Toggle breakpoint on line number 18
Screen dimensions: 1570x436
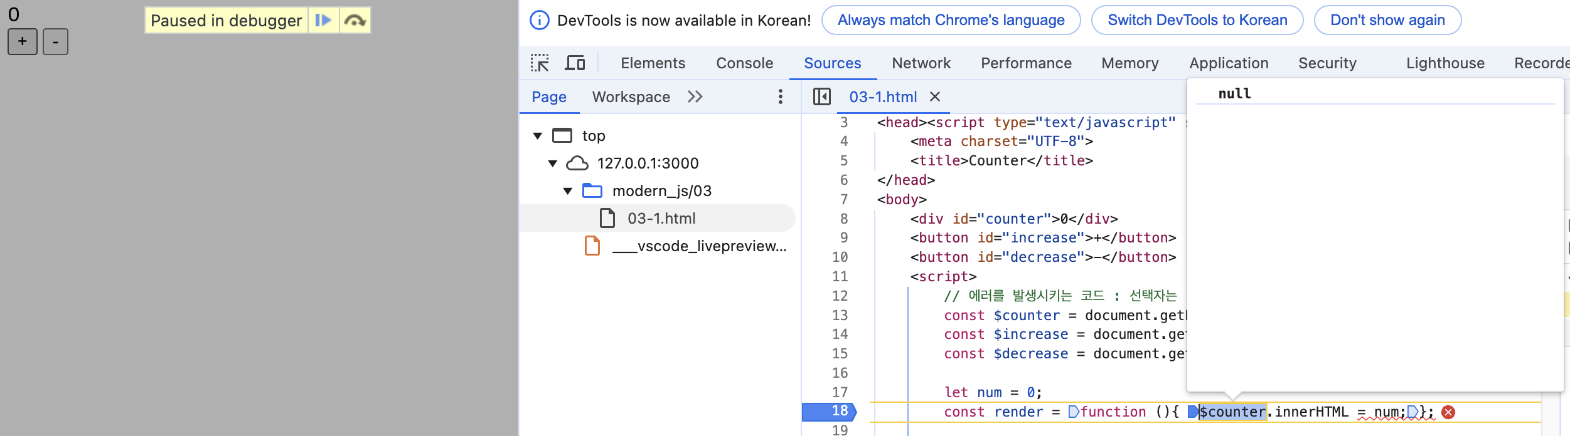[x=840, y=411]
